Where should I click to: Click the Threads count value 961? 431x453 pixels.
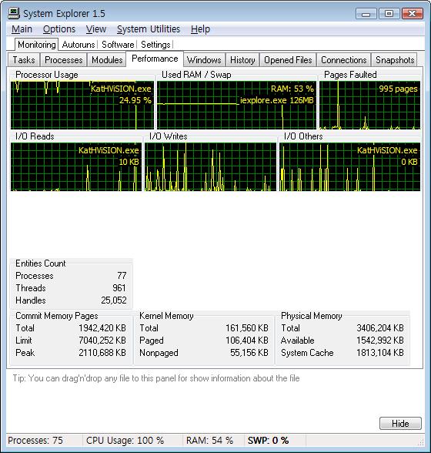coord(119,288)
